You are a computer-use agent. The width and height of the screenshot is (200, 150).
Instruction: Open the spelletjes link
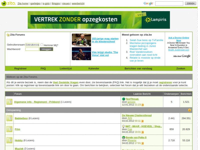tap(35, 3)
